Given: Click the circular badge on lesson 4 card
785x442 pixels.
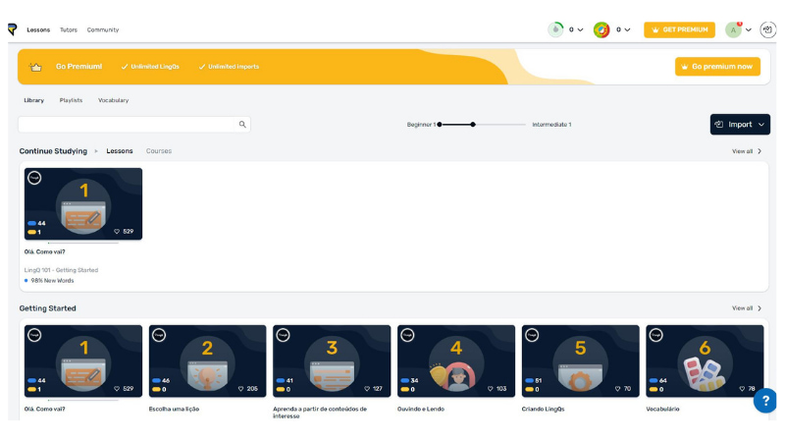Looking at the screenshot, I should [x=407, y=335].
